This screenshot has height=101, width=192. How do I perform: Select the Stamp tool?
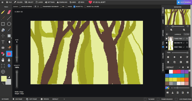9,48
